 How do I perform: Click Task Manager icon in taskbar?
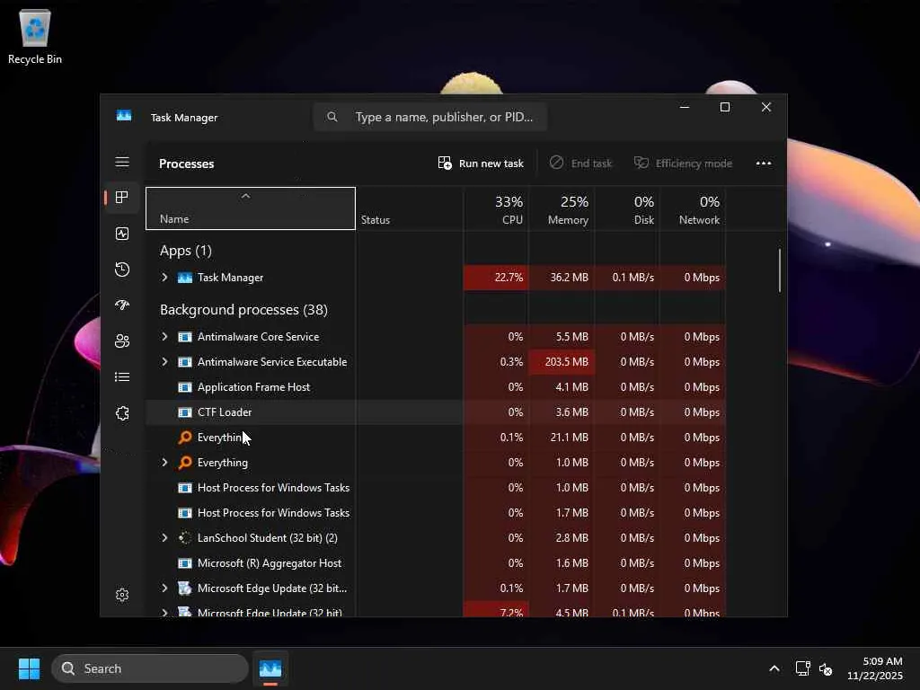(270, 668)
